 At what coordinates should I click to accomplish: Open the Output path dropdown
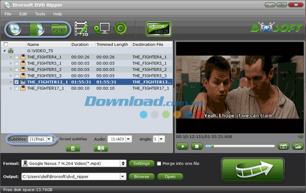tap(123, 176)
